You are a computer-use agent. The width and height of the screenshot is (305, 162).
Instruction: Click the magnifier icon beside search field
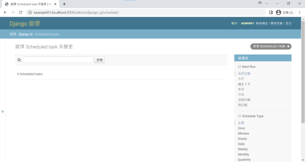(19, 60)
